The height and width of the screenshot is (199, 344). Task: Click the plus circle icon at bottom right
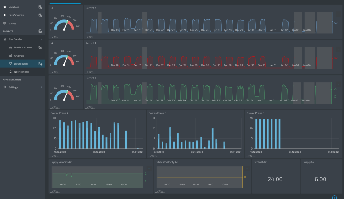(334, 197)
